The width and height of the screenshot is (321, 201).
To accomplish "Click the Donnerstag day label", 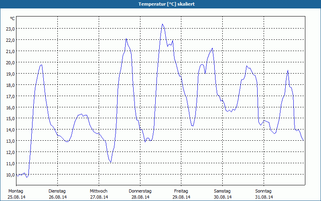I will (x=140, y=191).
